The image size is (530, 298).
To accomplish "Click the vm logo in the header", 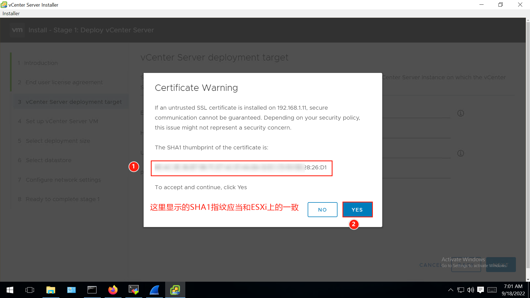I will click(x=17, y=30).
